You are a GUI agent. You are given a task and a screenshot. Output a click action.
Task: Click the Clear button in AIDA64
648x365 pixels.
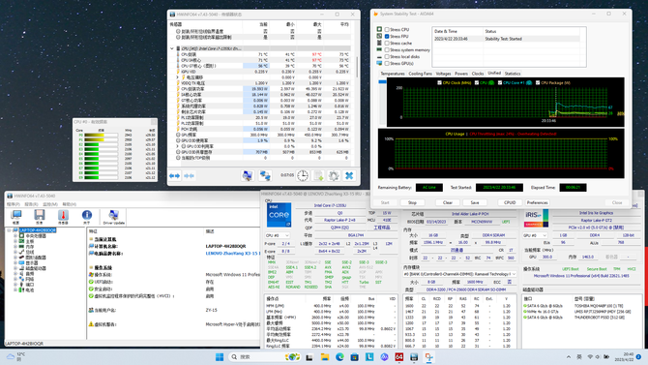[x=448, y=202]
